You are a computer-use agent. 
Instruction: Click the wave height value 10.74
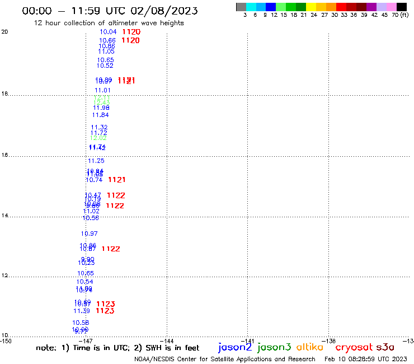click(94, 180)
